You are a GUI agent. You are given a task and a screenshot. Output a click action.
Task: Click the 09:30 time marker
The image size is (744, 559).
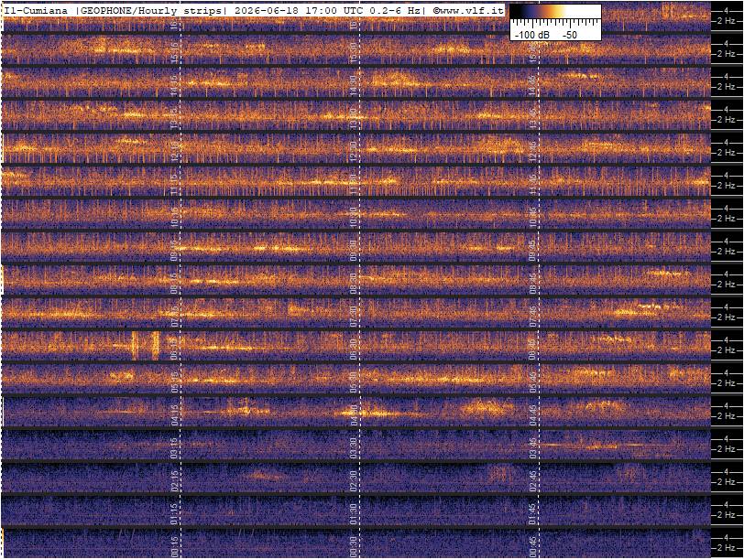pyautogui.click(x=353, y=250)
